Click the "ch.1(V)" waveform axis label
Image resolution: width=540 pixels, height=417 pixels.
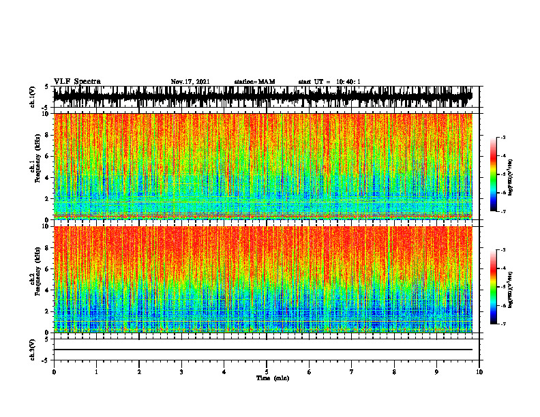click(33, 97)
